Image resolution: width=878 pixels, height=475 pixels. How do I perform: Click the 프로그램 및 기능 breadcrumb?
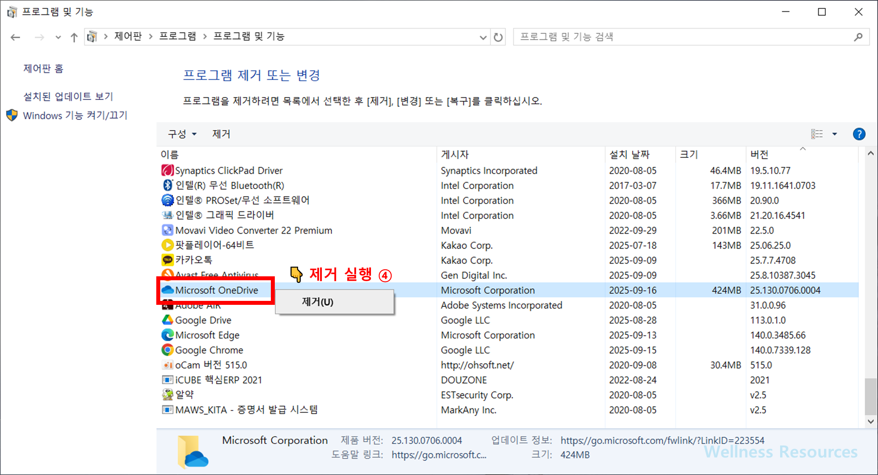[x=249, y=36]
